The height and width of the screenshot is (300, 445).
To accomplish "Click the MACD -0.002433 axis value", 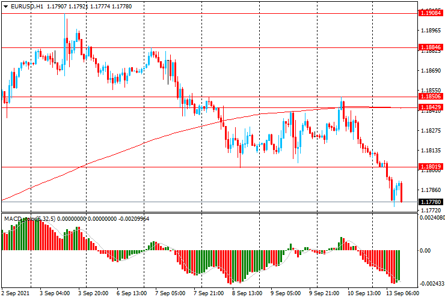I will [x=432, y=284].
